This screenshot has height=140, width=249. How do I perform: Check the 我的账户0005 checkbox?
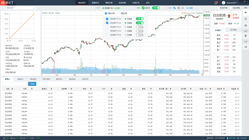[107, 35]
